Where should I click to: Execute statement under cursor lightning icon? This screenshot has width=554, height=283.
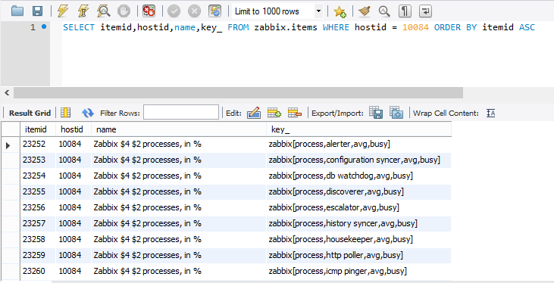(x=83, y=11)
